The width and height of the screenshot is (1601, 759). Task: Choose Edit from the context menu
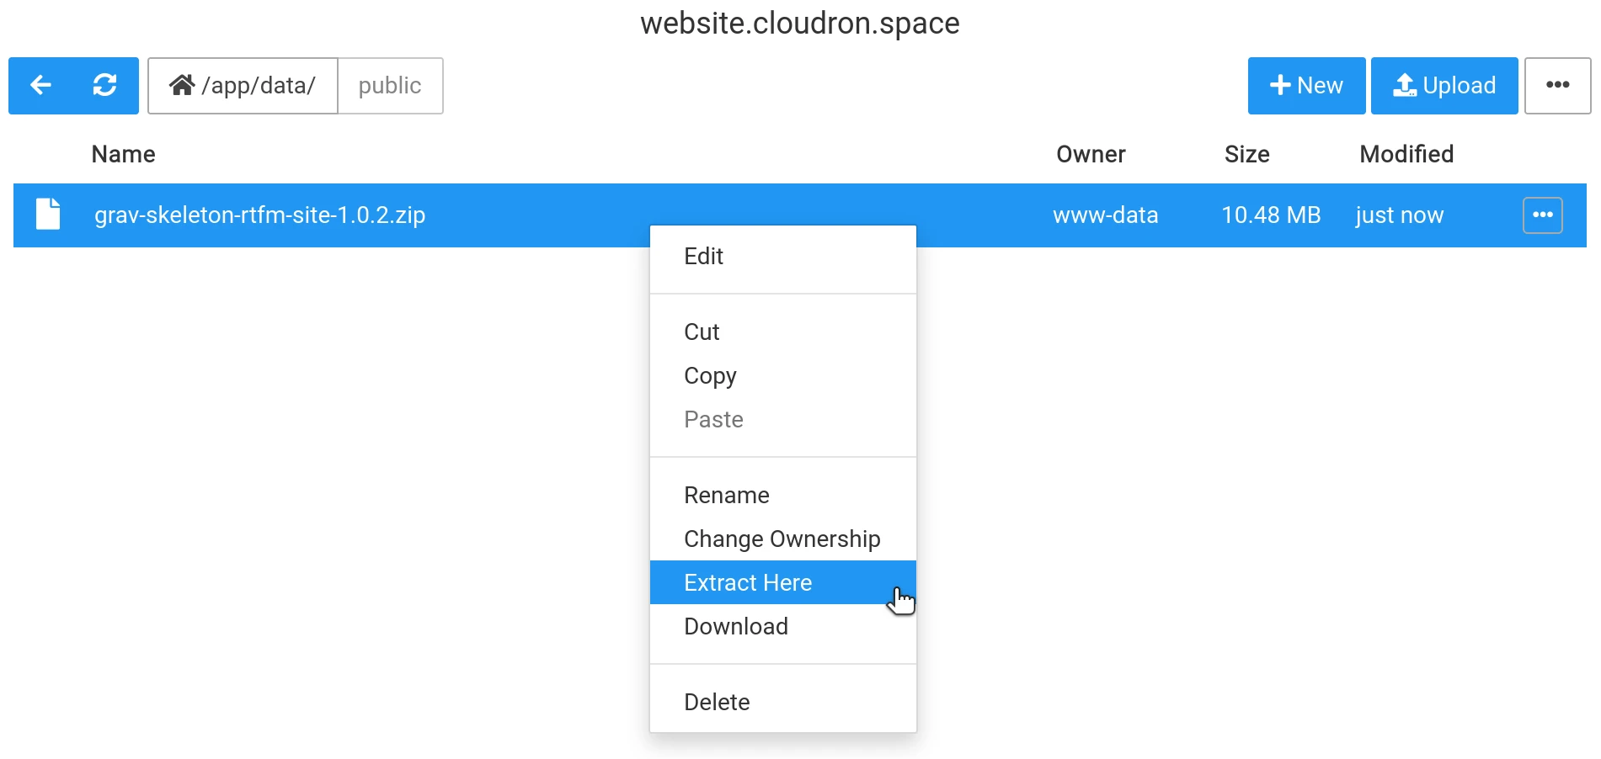coord(703,256)
